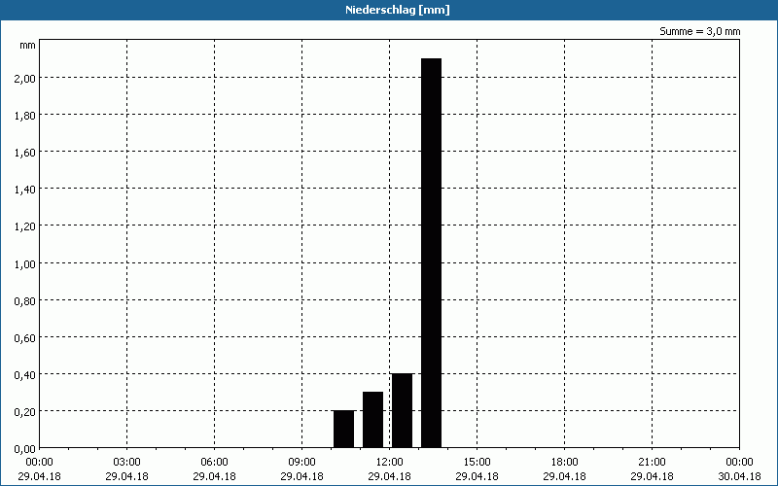Pick the 0,40 mm bar after 12:00
The image size is (778, 486).
point(402,410)
